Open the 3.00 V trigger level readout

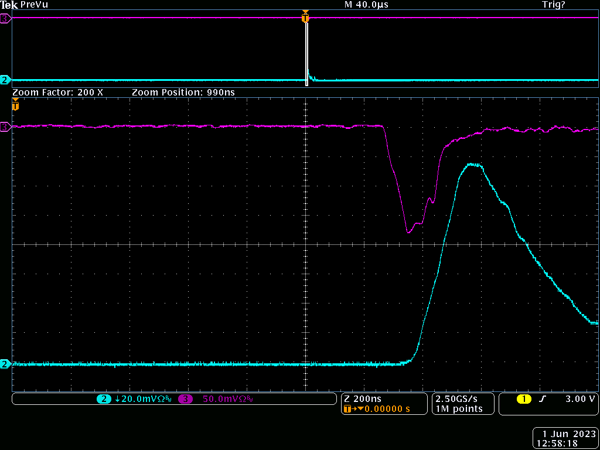point(579,399)
